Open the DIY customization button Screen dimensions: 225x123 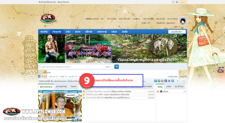coord(183,2)
